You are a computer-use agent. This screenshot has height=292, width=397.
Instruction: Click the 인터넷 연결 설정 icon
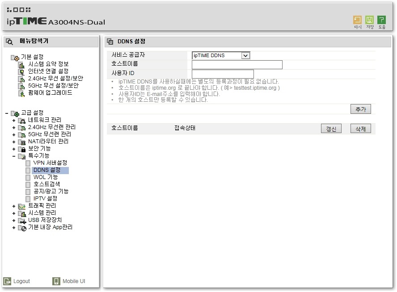[x=22, y=72]
